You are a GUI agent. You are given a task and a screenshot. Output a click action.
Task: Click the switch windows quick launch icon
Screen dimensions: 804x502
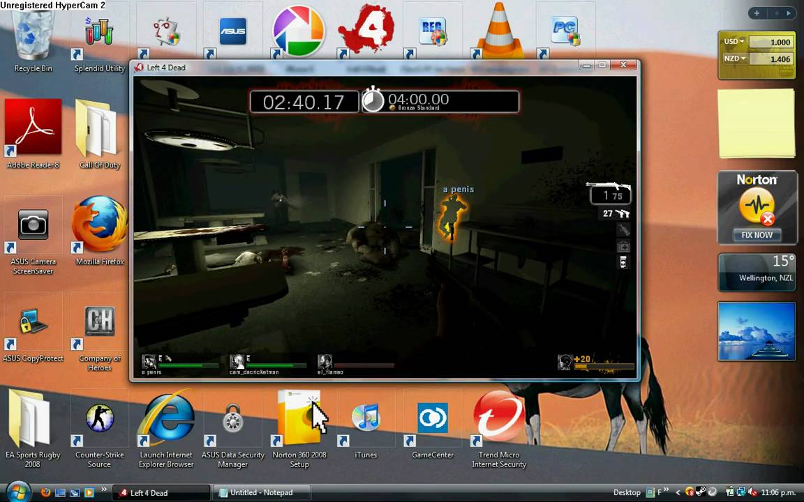75,493
